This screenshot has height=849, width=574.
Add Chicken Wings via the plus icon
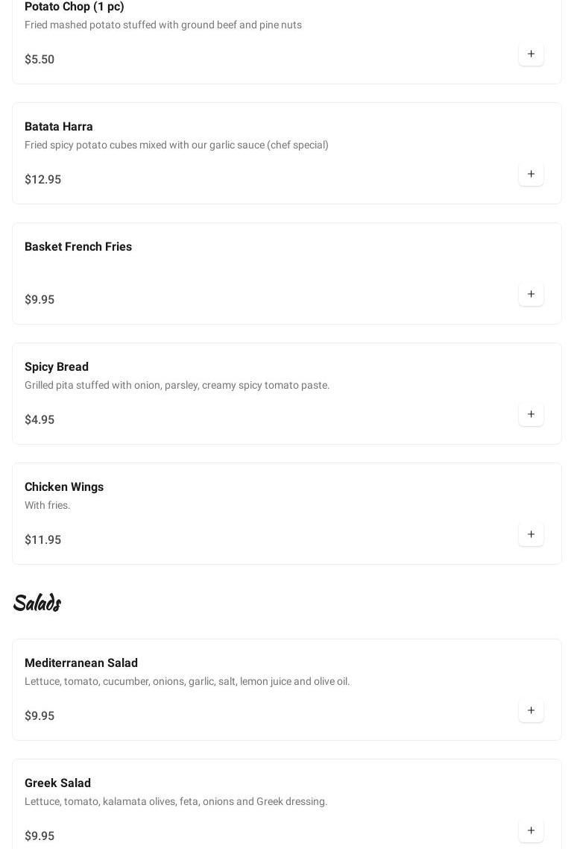(531, 535)
